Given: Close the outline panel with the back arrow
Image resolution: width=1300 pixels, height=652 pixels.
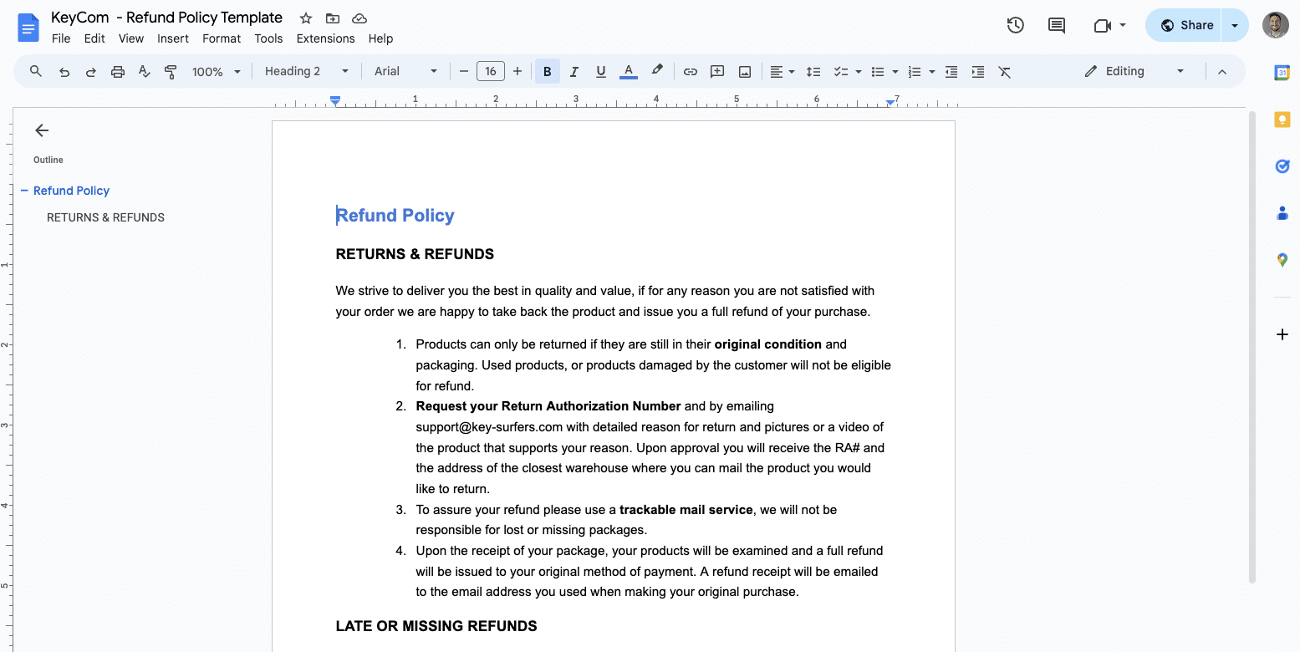Looking at the screenshot, I should point(41,130).
